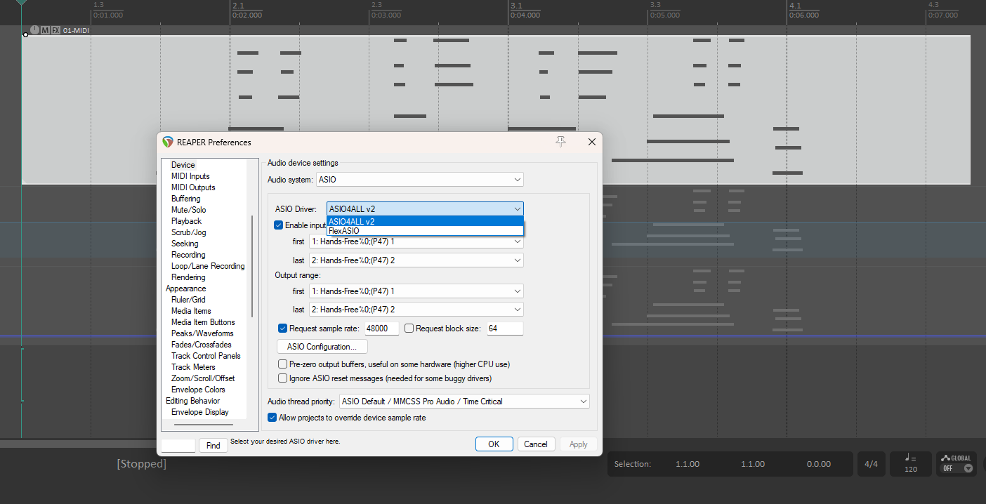
Task: Select Editing Behavior preferences category
Action: pos(192,401)
